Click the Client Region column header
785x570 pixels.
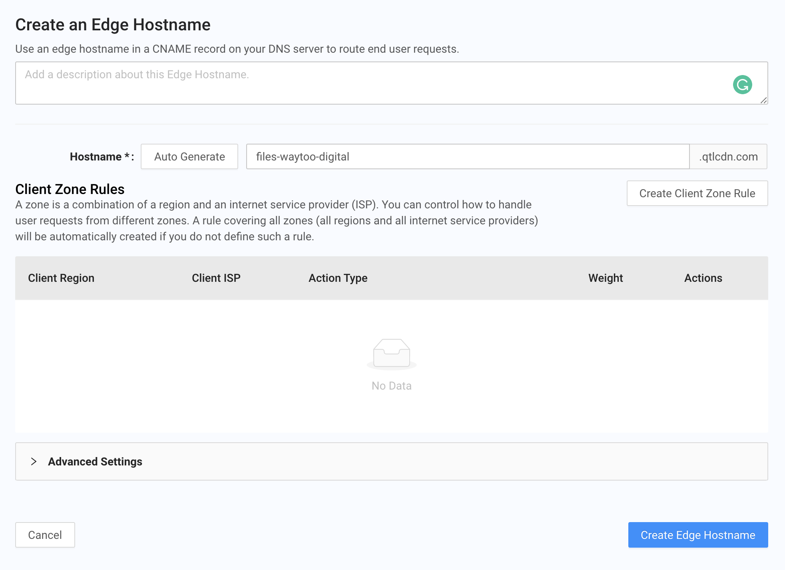pyautogui.click(x=61, y=278)
